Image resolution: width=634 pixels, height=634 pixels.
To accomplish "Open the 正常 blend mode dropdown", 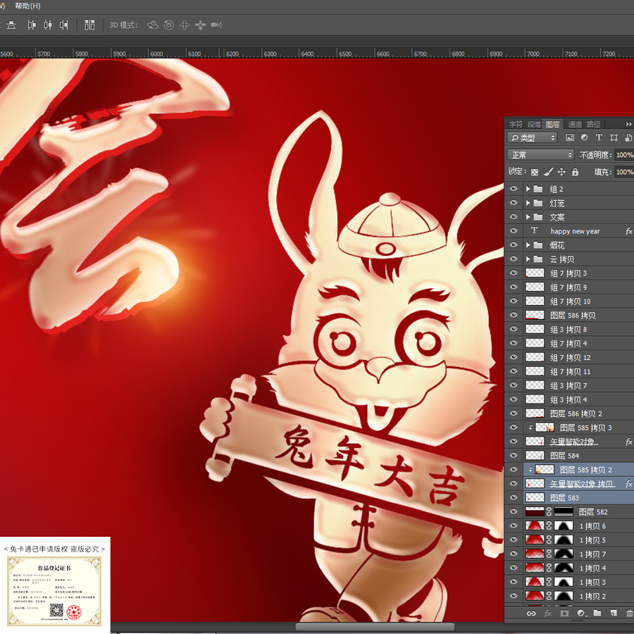I will click(x=540, y=155).
